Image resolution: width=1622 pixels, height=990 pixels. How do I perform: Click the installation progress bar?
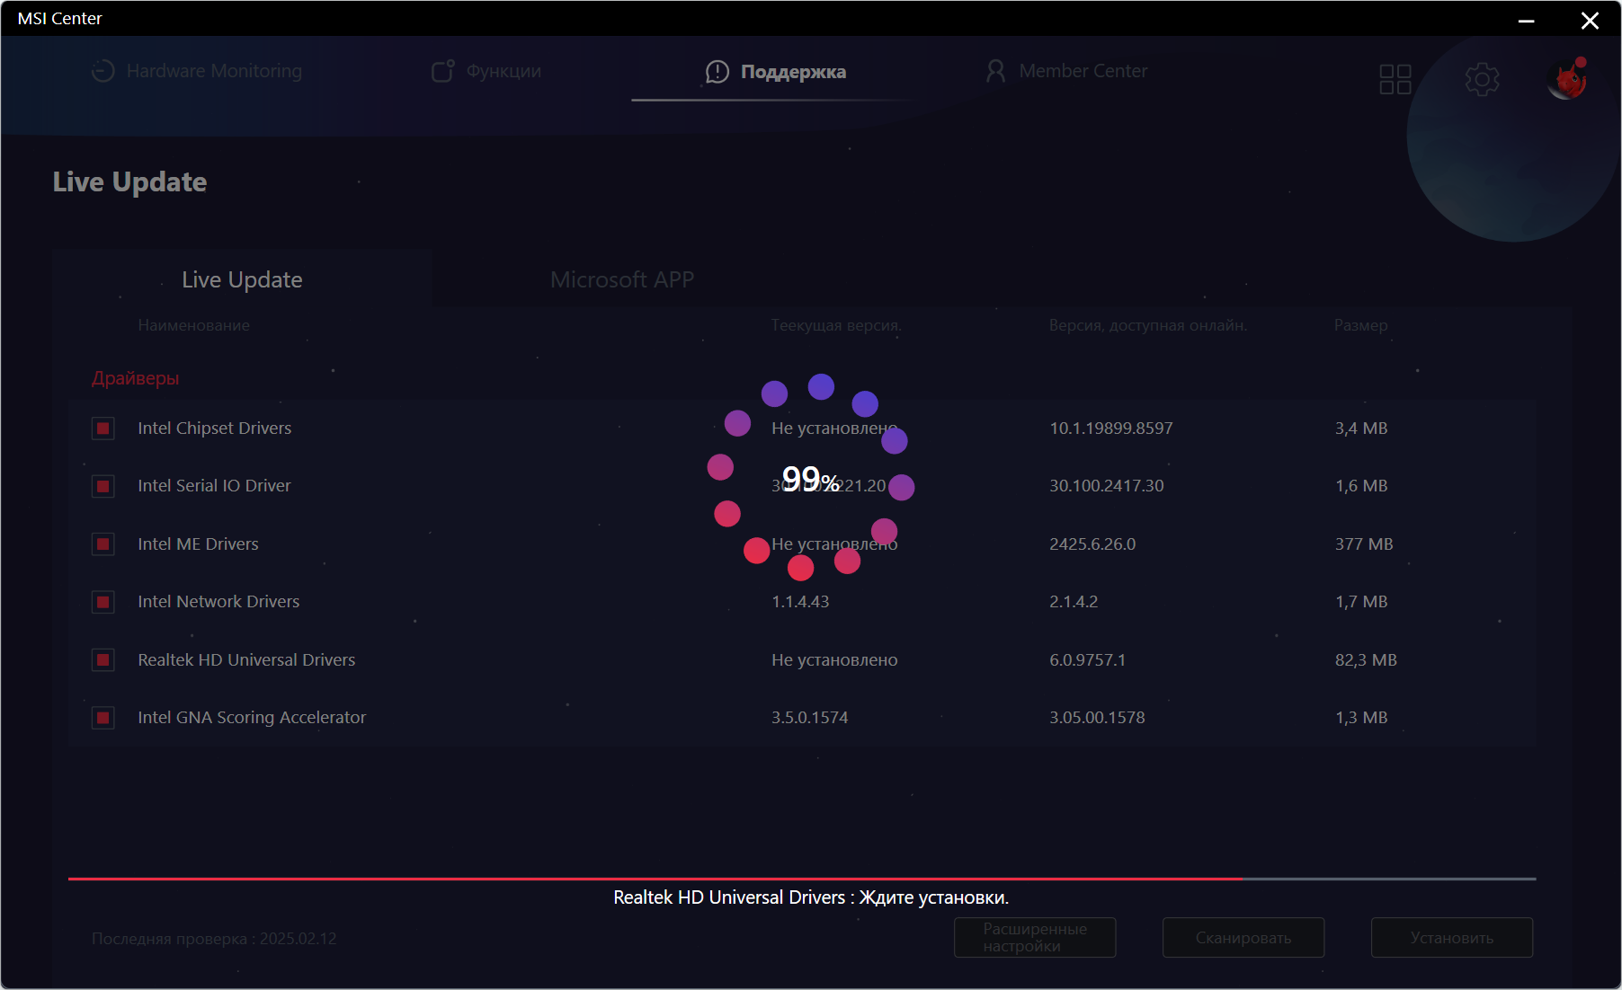[802, 879]
